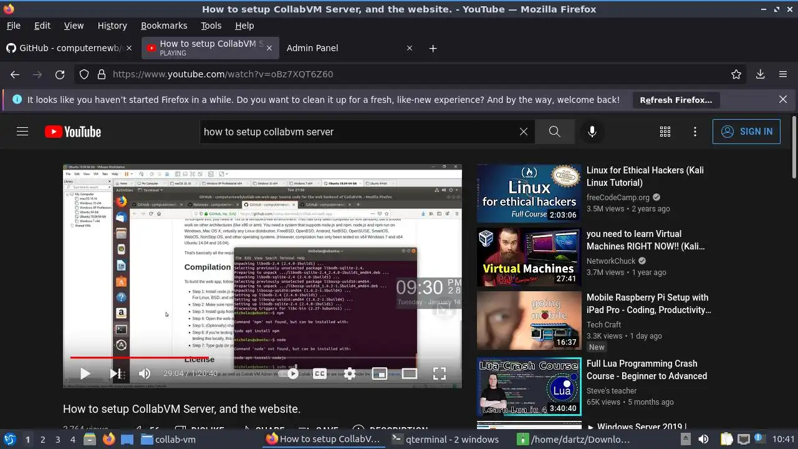
Task: Dismiss the Firefox refresh notification
Action: click(x=783, y=100)
